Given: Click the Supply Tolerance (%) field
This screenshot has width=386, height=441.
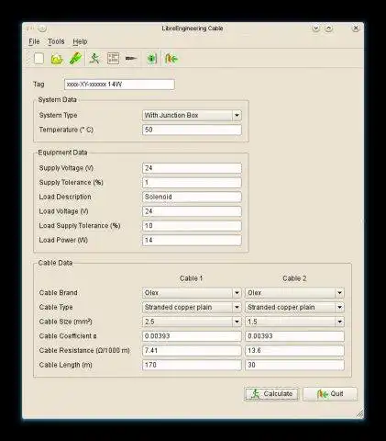Looking at the screenshot, I should click(x=192, y=182).
